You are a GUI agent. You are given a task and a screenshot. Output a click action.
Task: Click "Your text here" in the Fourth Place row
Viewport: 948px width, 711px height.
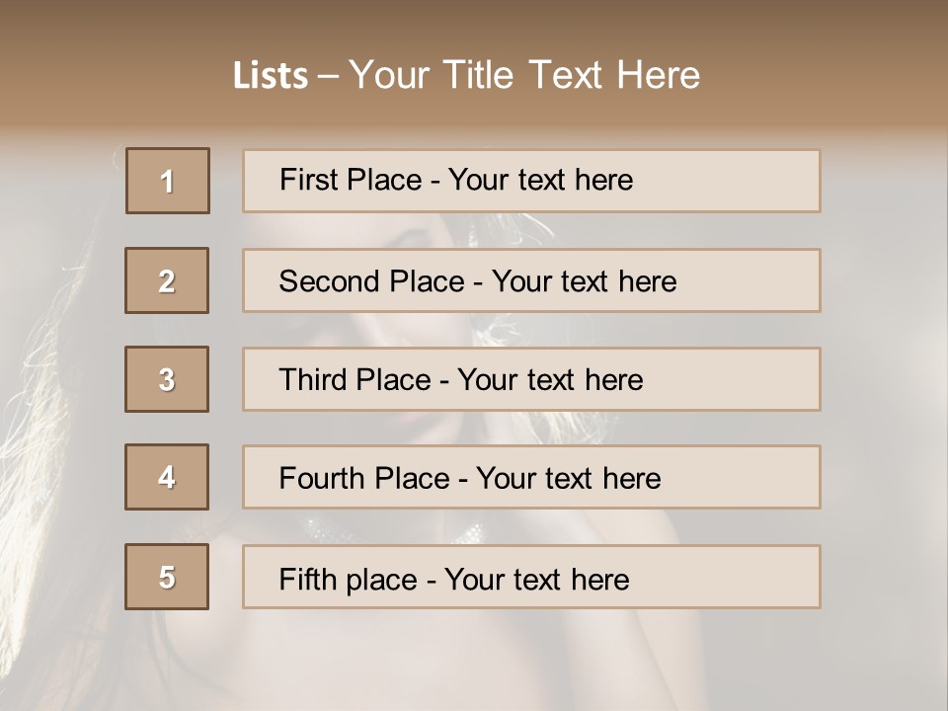coord(568,479)
